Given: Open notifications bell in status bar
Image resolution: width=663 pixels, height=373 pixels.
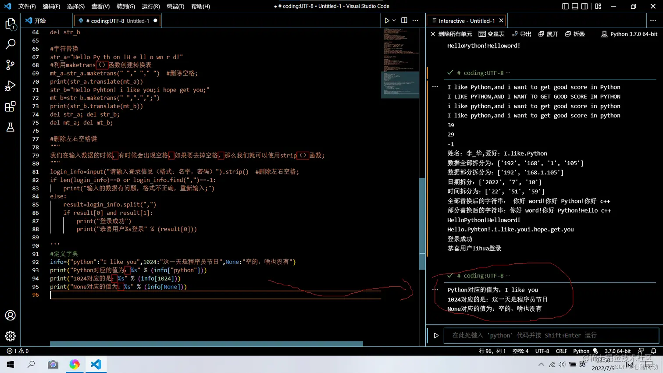Looking at the screenshot, I should coord(653,351).
